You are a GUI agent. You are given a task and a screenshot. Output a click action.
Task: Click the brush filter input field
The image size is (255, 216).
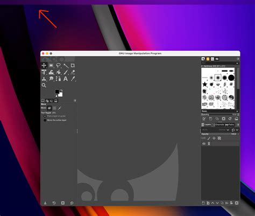tap(218, 63)
